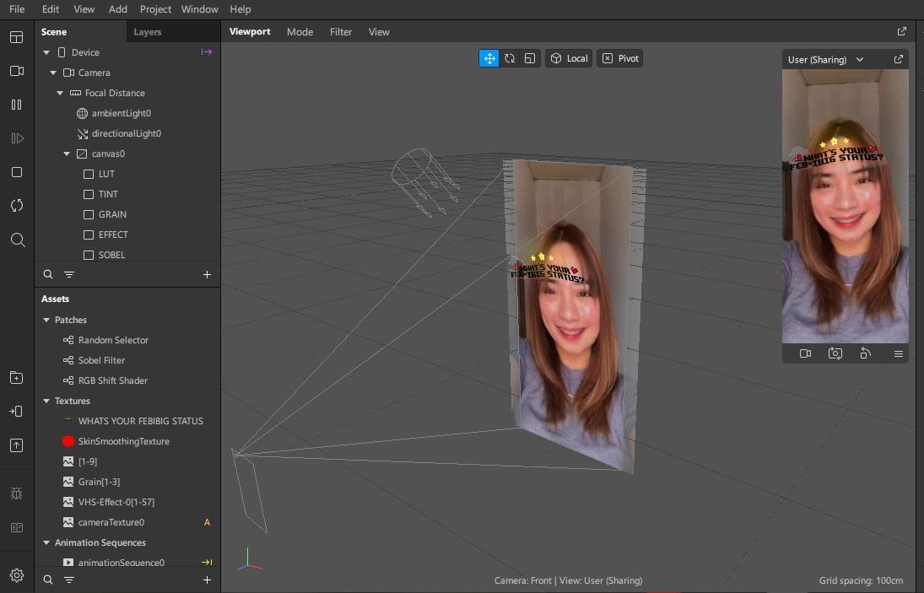The image size is (924, 593).
Task: Open the viewport Filter menu
Action: (341, 32)
